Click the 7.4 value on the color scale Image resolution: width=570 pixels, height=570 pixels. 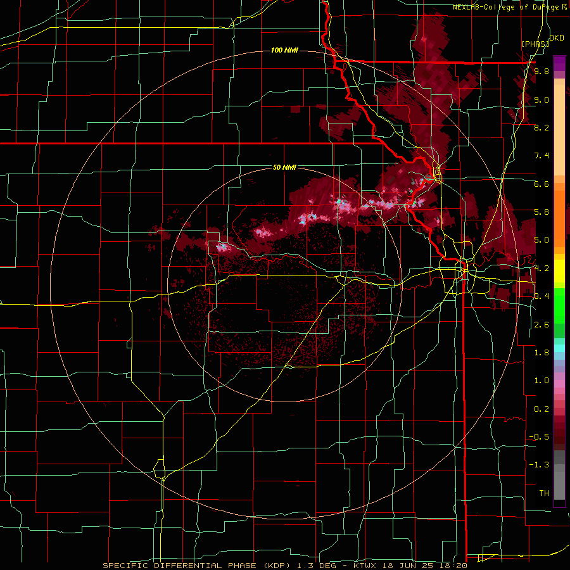pos(541,156)
